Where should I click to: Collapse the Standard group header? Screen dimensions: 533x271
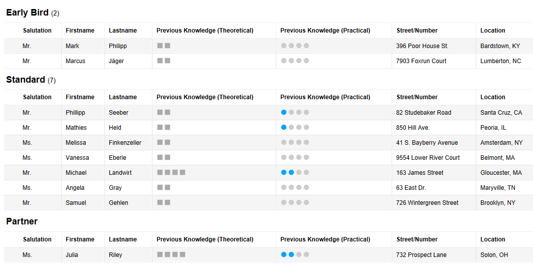[25, 80]
